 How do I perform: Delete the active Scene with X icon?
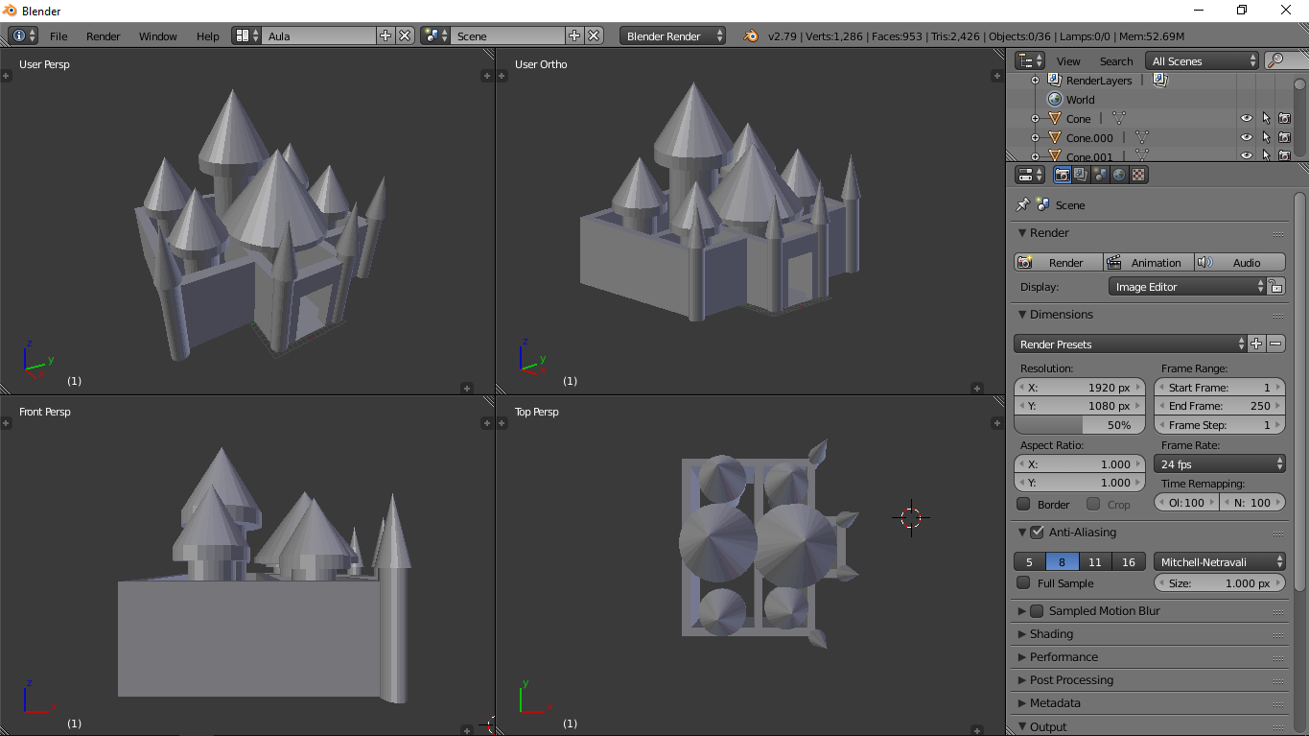(x=595, y=36)
